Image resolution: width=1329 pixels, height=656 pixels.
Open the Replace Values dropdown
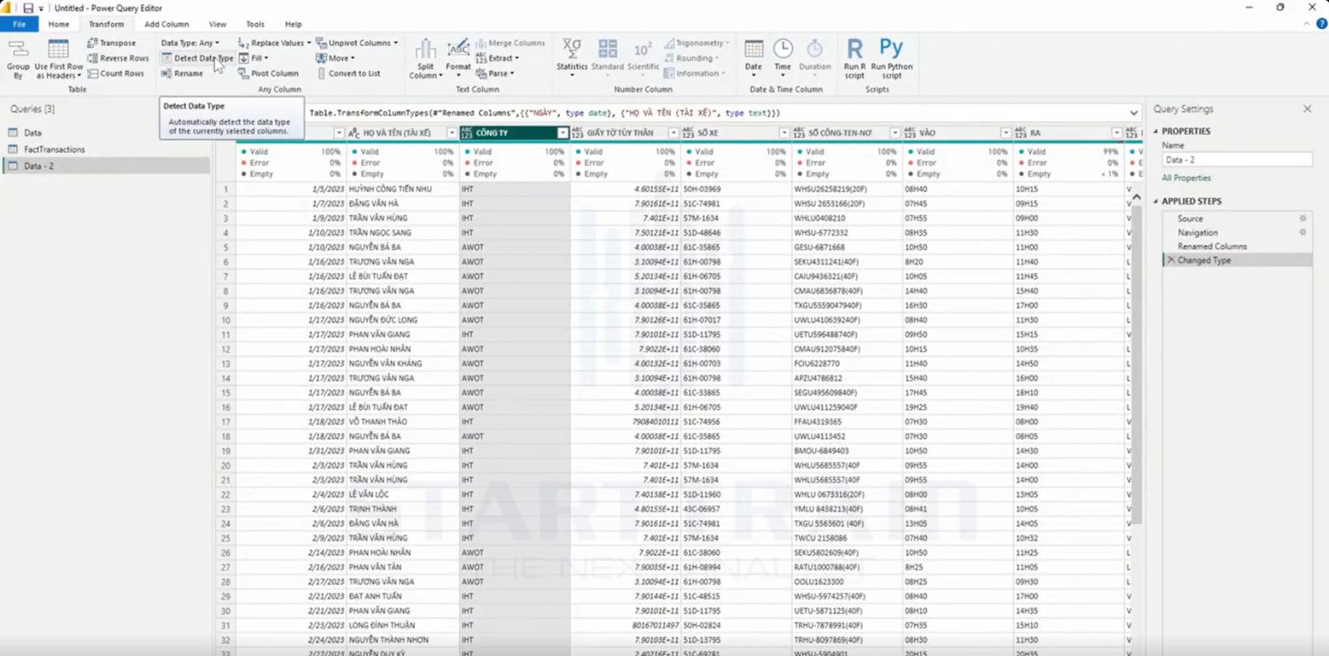tap(274, 42)
